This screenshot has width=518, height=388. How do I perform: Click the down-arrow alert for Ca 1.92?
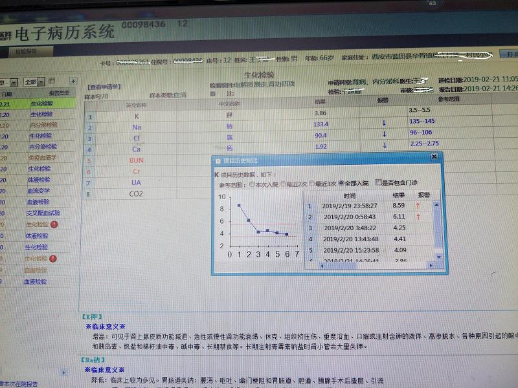385,145
